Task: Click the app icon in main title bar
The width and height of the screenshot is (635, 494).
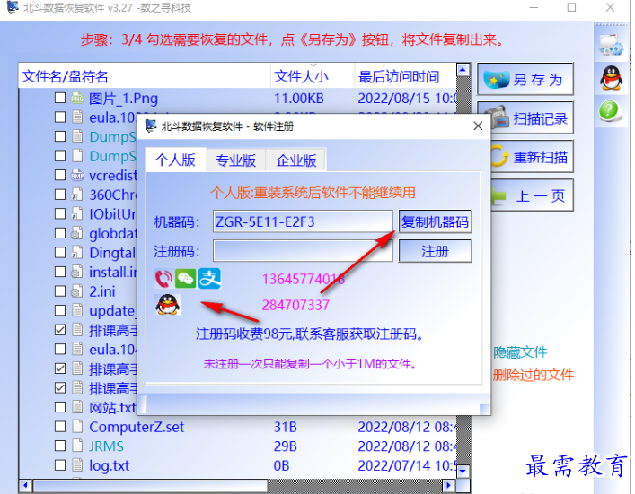Action: pyautogui.click(x=13, y=7)
